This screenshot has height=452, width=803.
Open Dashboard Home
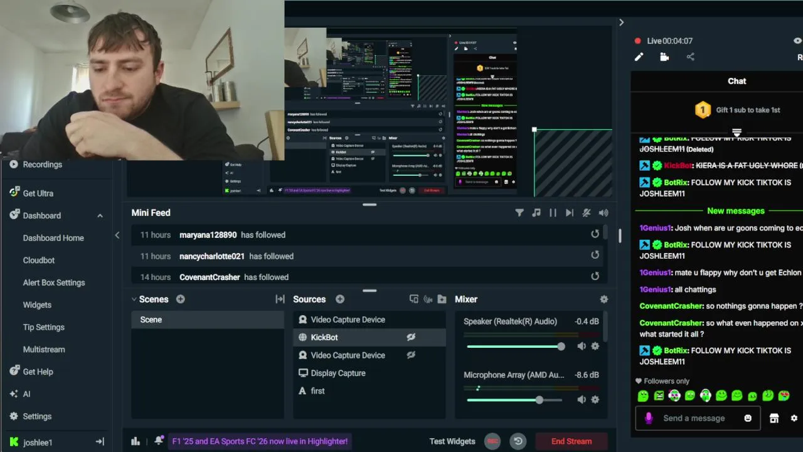[53, 238]
